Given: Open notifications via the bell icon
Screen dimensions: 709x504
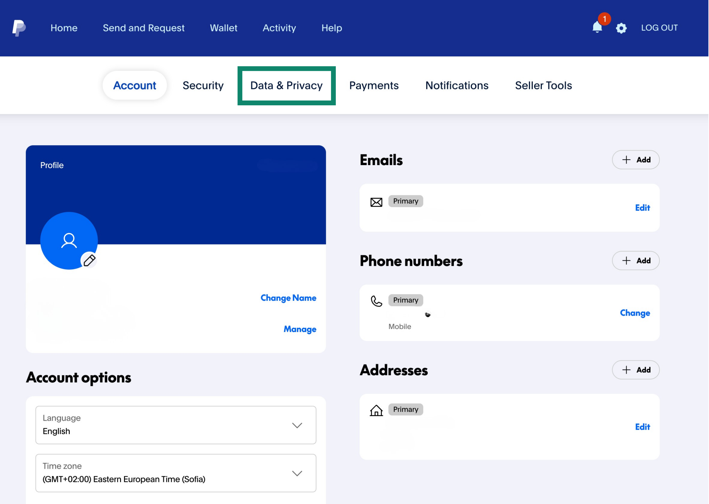Looking at the screenshot, I should (x=597, y=28).
